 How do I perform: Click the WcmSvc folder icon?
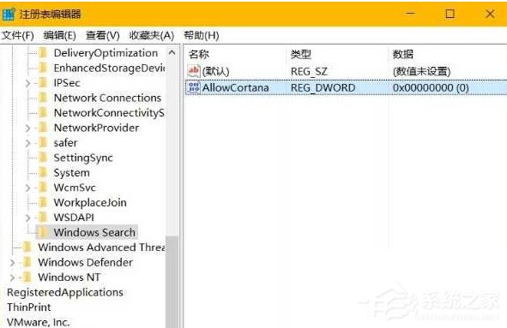(x=43, y=188)
